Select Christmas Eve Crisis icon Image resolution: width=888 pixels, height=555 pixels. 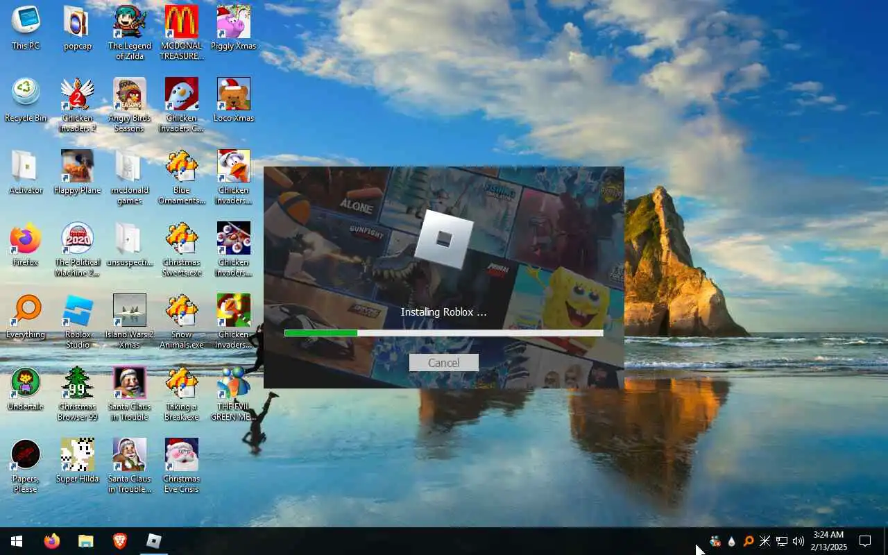182,466
